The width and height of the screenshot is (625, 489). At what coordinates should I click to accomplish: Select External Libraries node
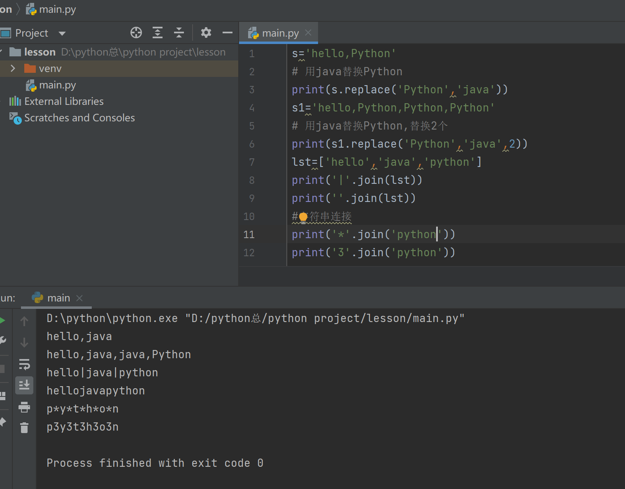pyautogui.click(x=56, y=101)
